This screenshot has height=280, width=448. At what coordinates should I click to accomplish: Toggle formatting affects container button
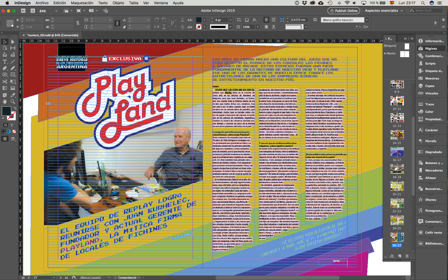point(5,125)
